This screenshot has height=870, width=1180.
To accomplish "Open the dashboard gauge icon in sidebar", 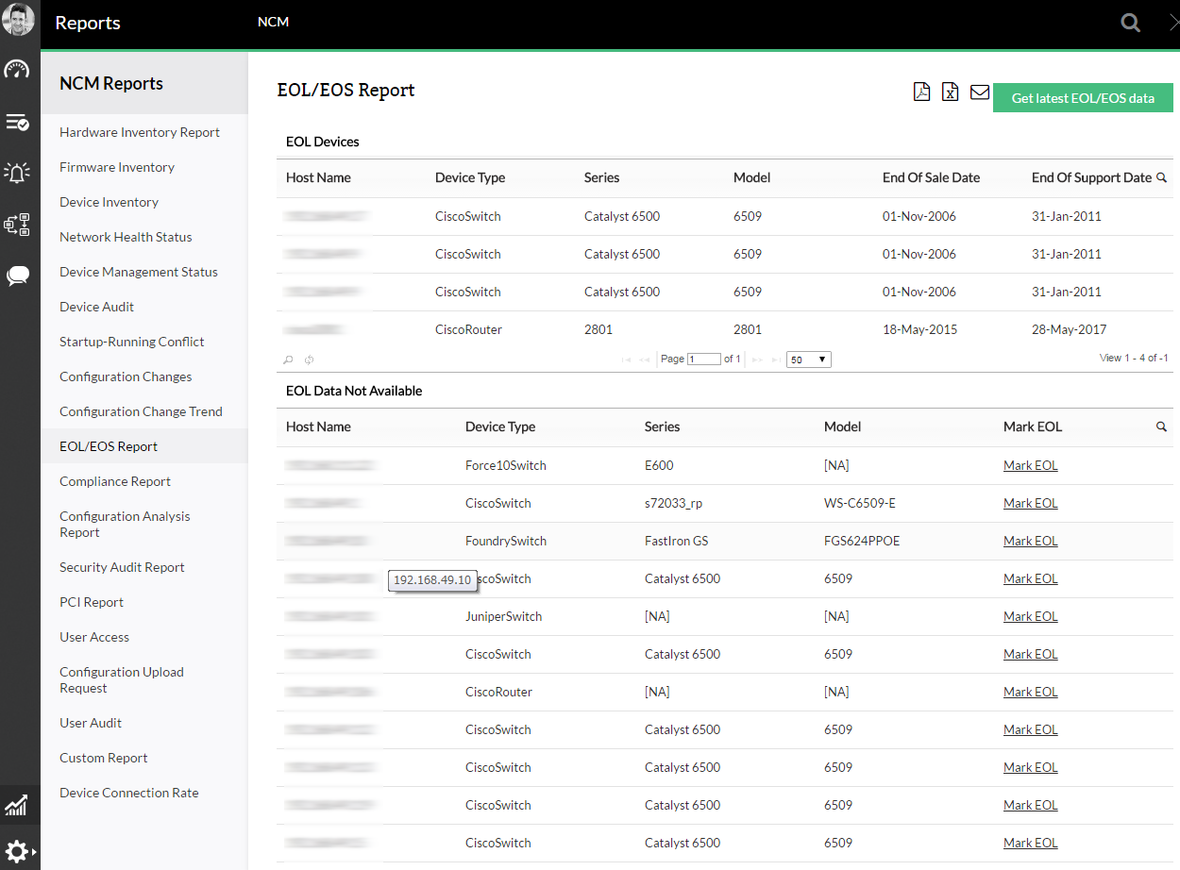I will (17, 70).
